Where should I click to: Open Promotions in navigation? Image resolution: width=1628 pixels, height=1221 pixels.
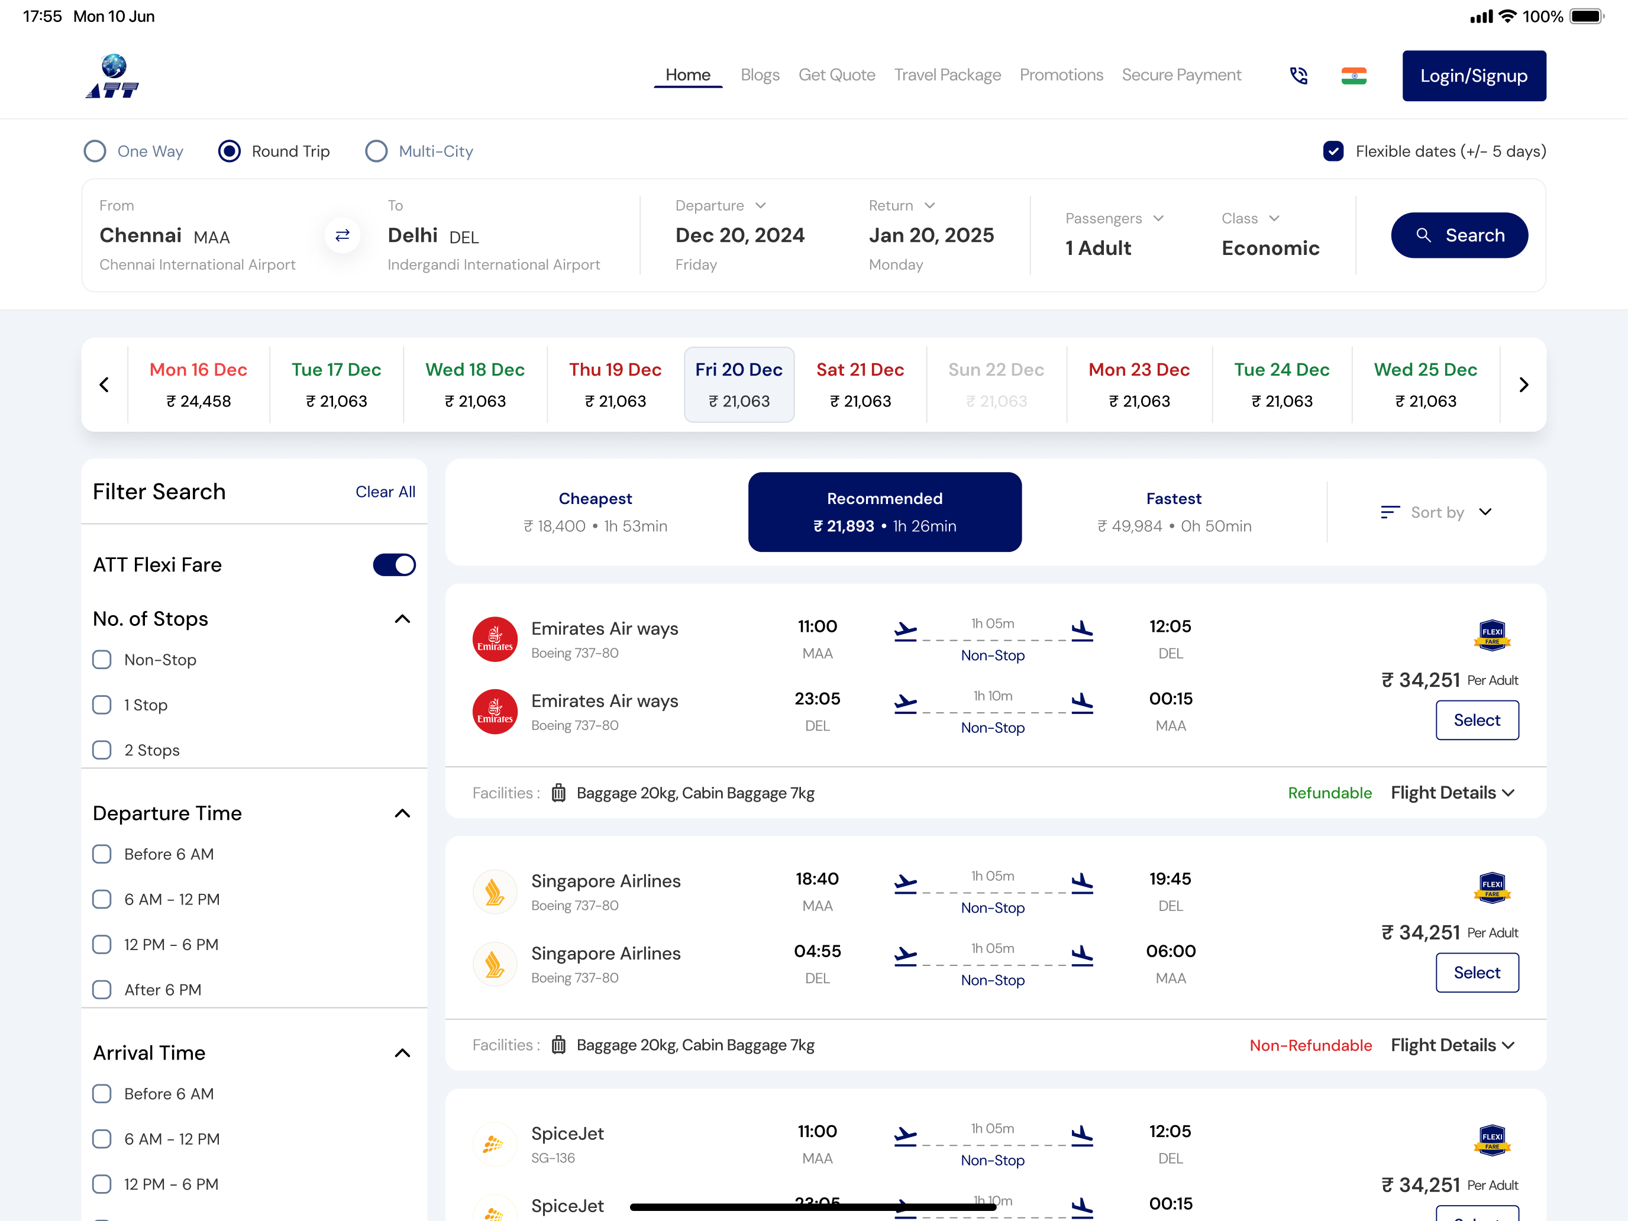pos(1061,75)
